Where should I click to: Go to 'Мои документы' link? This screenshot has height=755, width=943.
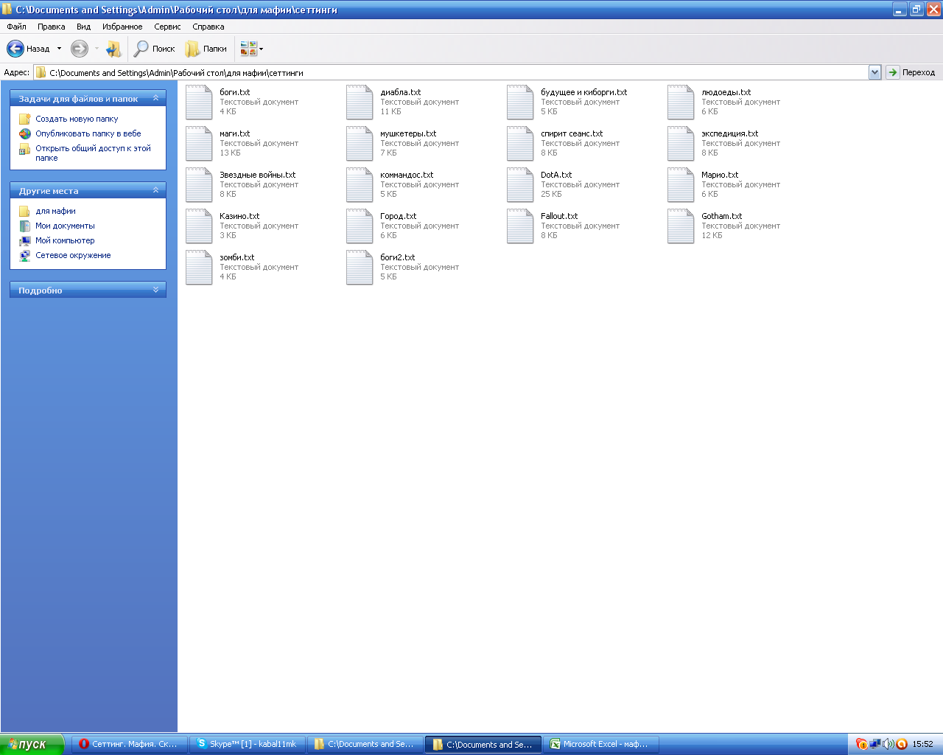(x=65, y=226)
